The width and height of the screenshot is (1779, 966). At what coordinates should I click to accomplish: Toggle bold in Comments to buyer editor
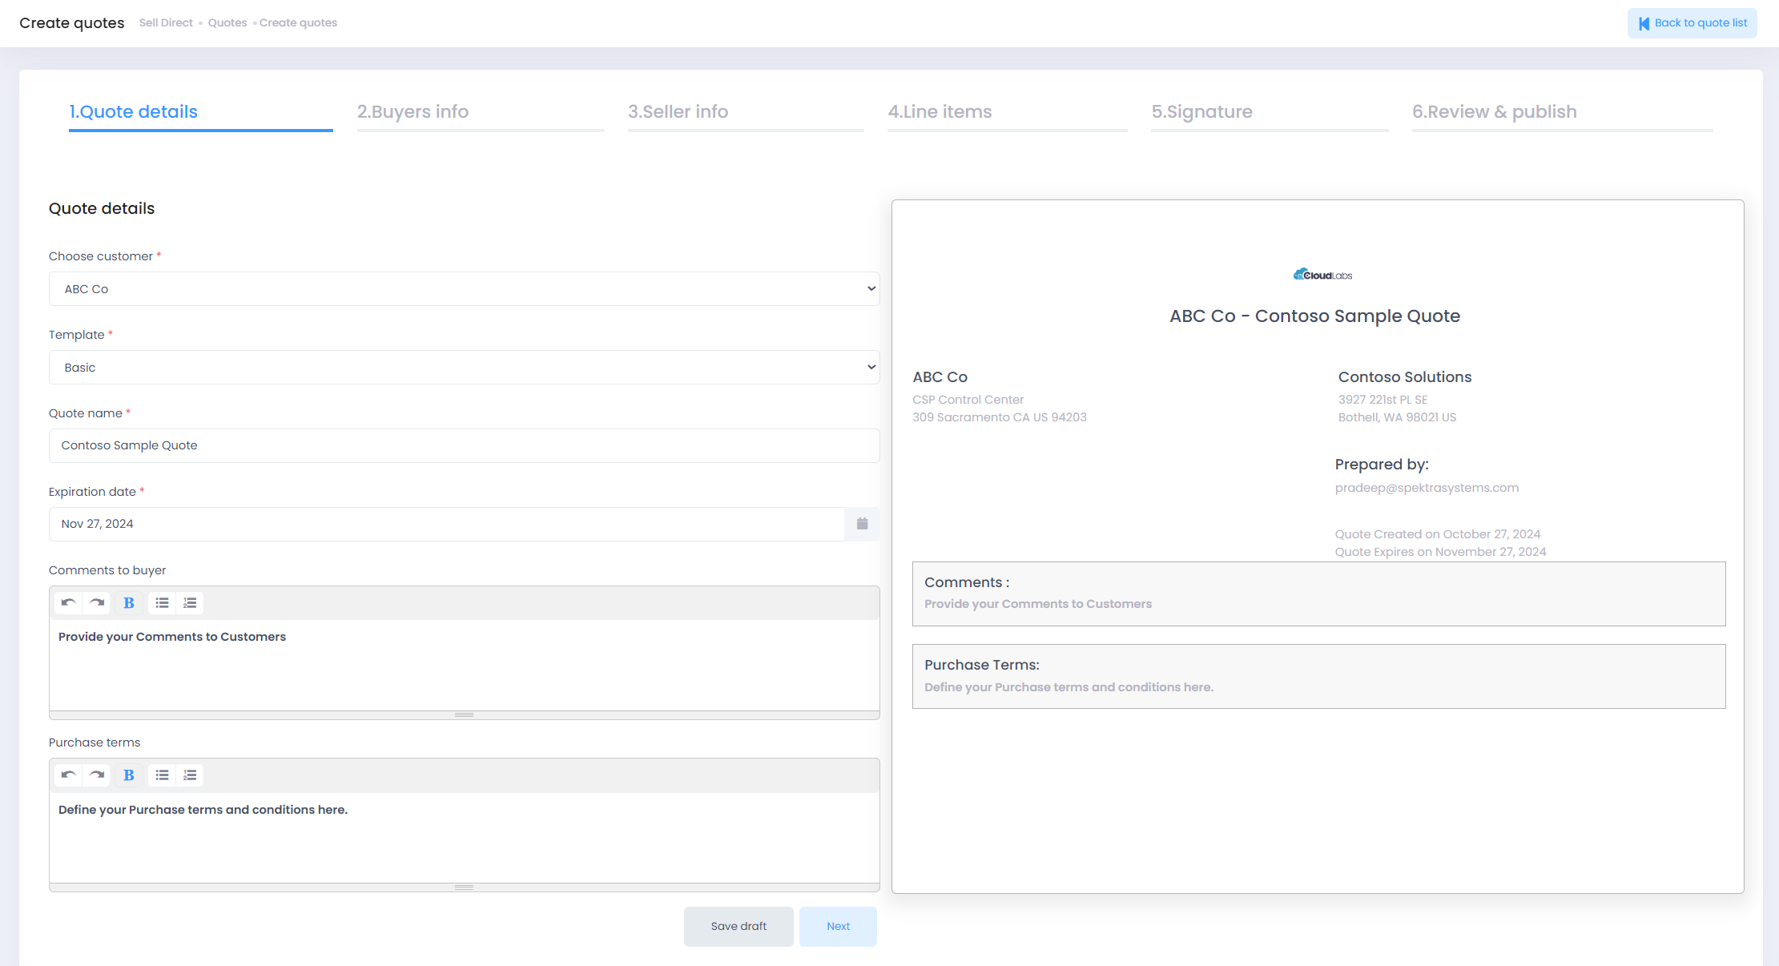point(129,602)
